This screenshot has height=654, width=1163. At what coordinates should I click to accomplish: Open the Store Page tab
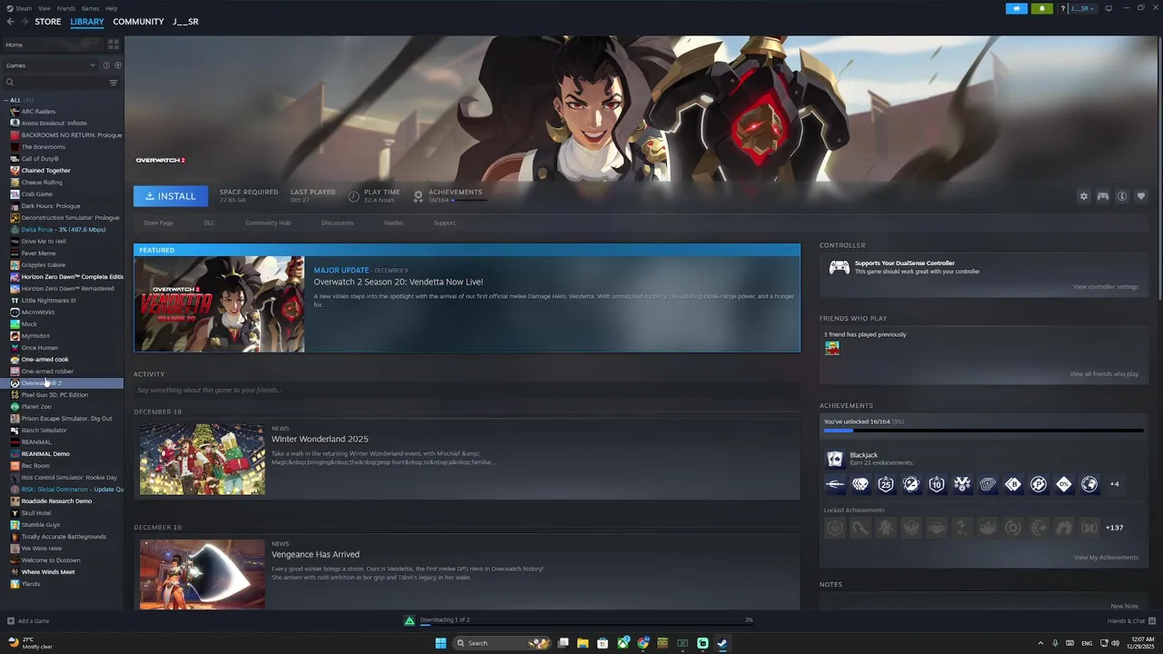[x=158, y=223]
